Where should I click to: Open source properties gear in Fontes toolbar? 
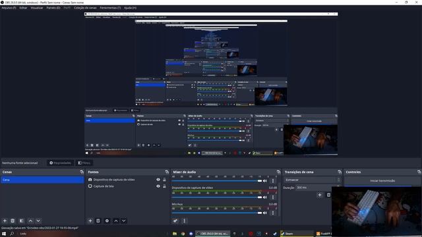click(107, 221)
